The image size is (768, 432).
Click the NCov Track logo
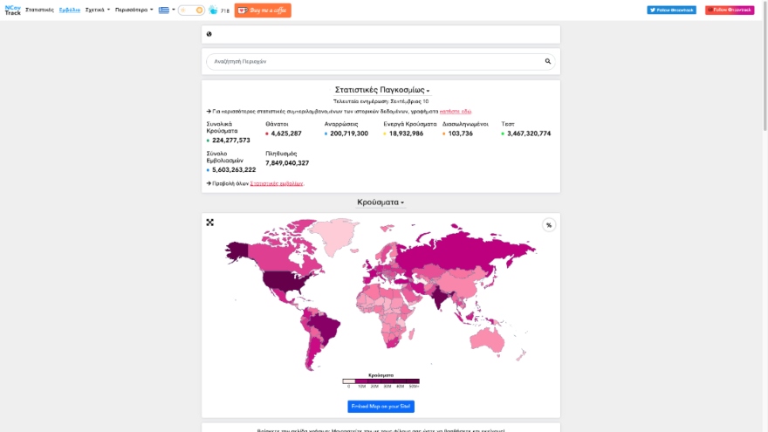tap(12, 10)
